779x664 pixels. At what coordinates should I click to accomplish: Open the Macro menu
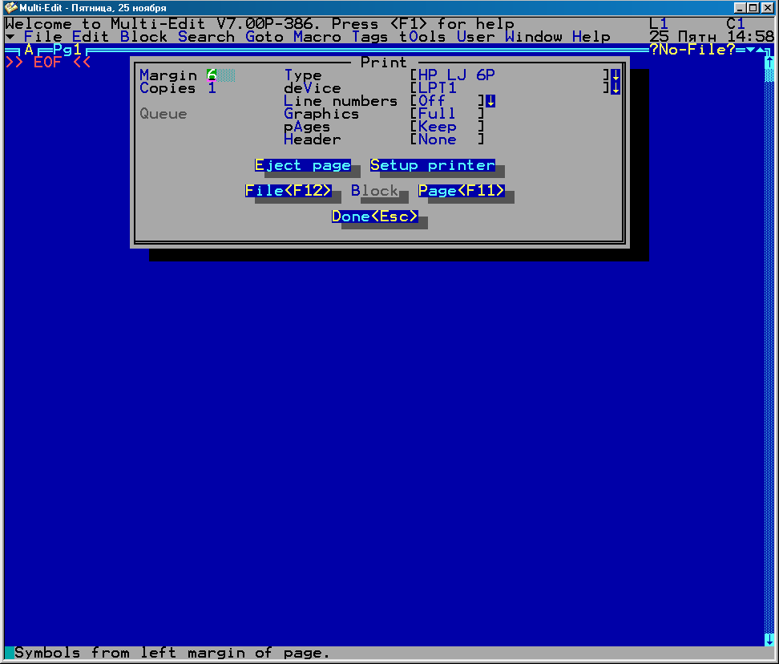(317, 37)
